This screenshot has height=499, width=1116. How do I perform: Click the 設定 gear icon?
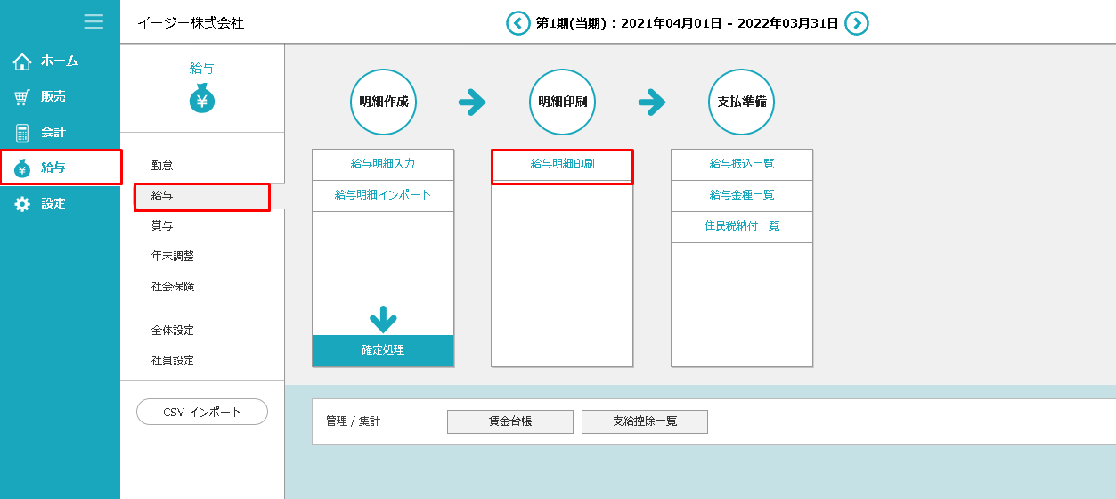tap(22, 204)
